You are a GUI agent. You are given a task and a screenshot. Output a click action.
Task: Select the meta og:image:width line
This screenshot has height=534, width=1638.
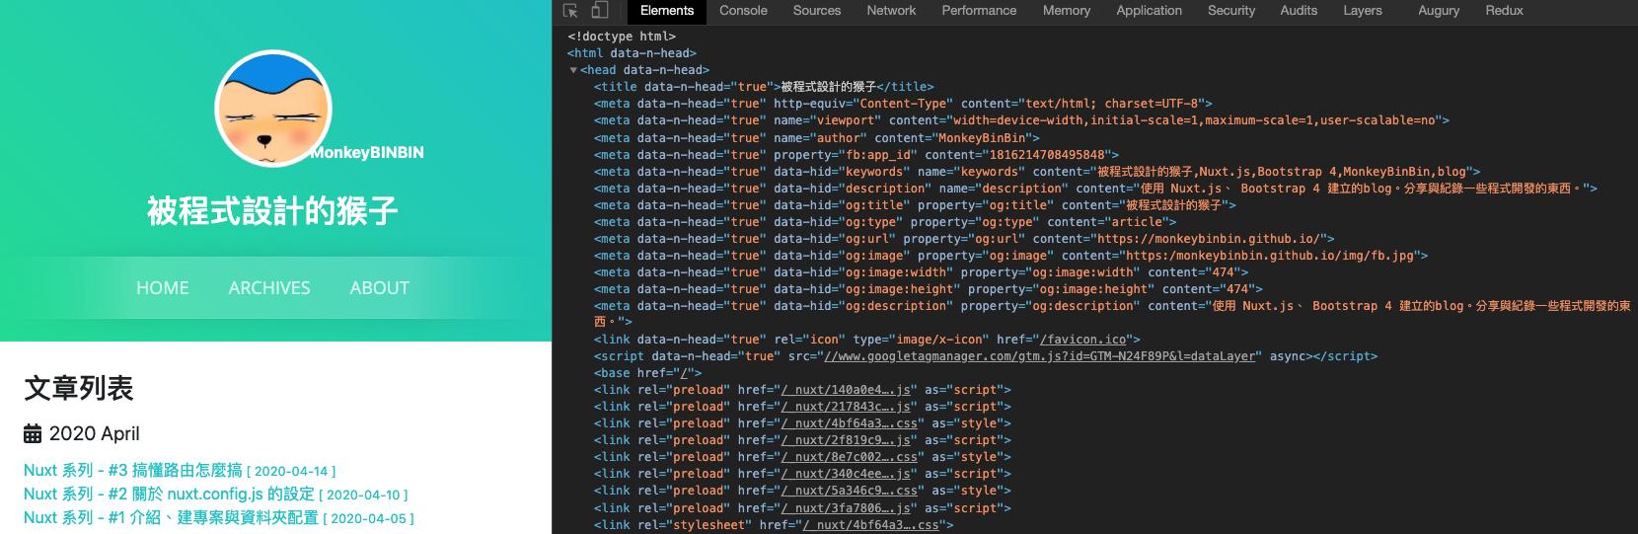click(921, 271)
